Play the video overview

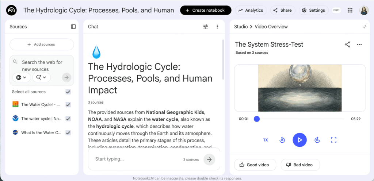coord(299,140)
